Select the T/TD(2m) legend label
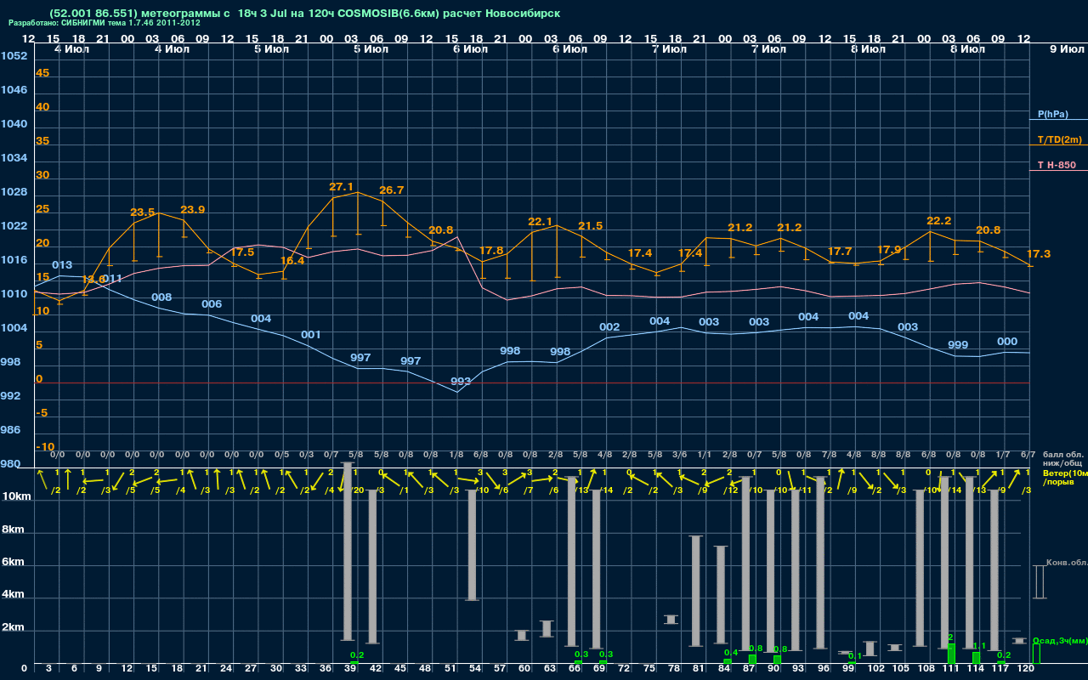The image size is (1088, 680). (1060, 139)
